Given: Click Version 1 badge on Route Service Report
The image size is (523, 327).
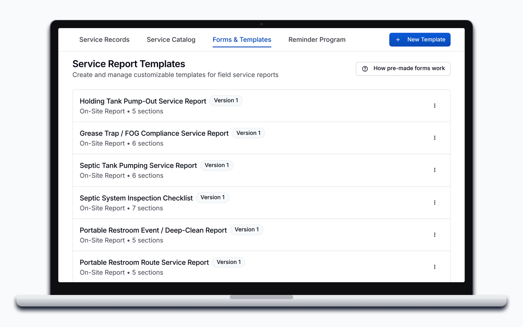Looking at the screenshot, I should click(x=228, y=262).
